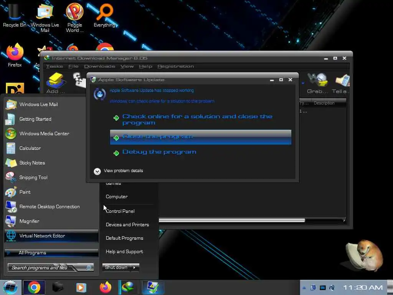
Task: Show hidden tray icons arrow
Action: 304,288
